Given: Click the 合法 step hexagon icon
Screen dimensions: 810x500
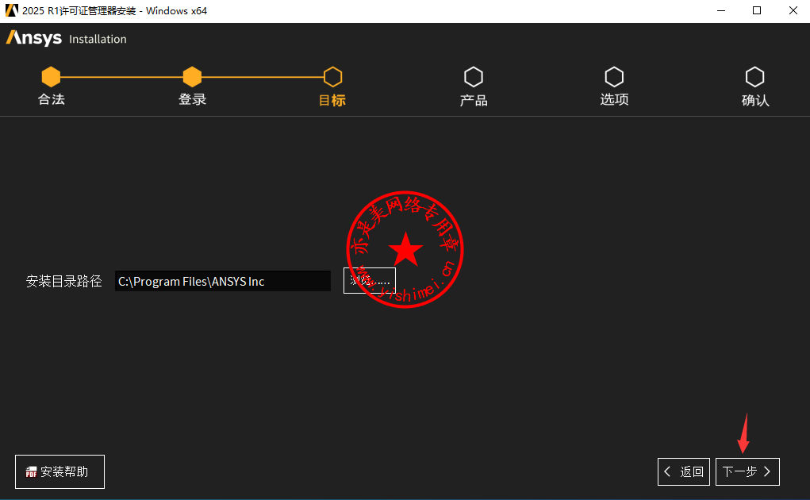Looking at the screenshot, I should click(51, 77).
